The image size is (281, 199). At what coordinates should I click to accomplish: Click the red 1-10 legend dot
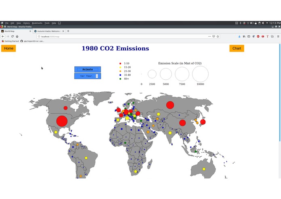point(120,63)
